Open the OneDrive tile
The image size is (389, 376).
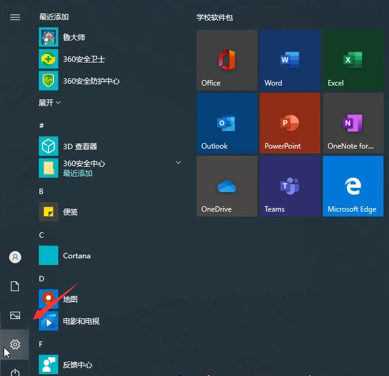[x=226, y=186]
